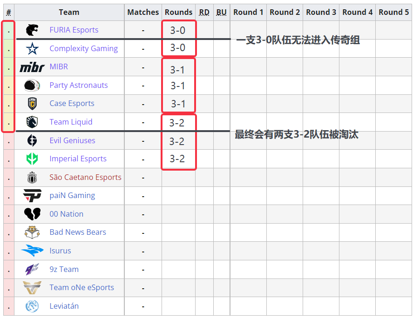Click the Round 3 column header
The height and width of the screenshot is (318, 413).
(x=321, y=13)
